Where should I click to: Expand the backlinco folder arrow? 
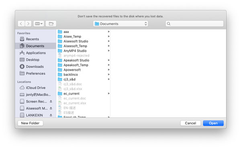tap(109, 75)
